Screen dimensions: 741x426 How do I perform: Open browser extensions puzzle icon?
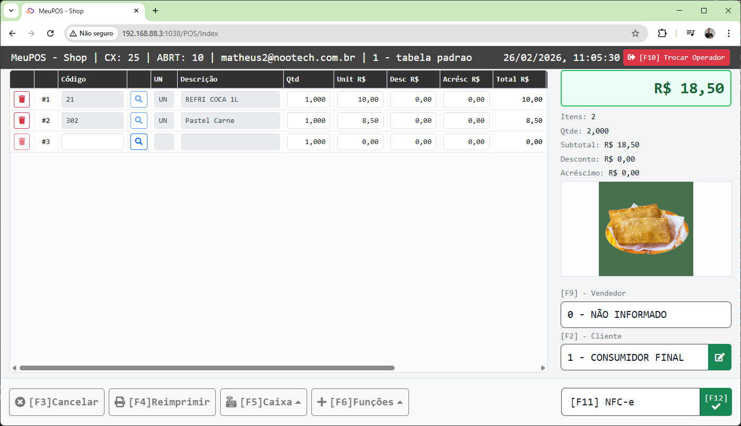tap(662, 33)
